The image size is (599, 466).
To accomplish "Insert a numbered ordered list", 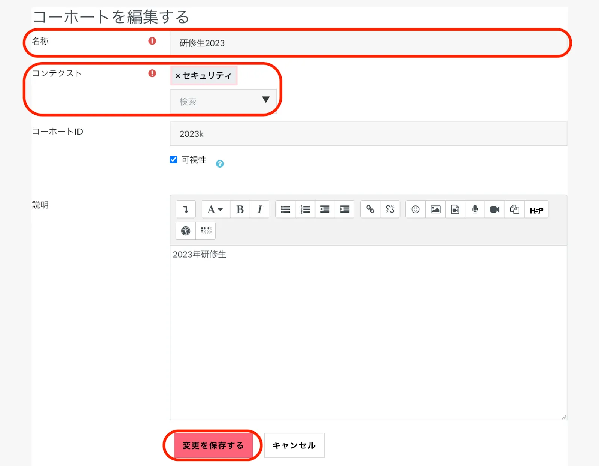I will [x=305, y=210].
